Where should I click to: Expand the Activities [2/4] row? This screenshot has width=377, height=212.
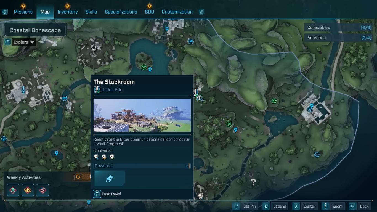[339, 38]
